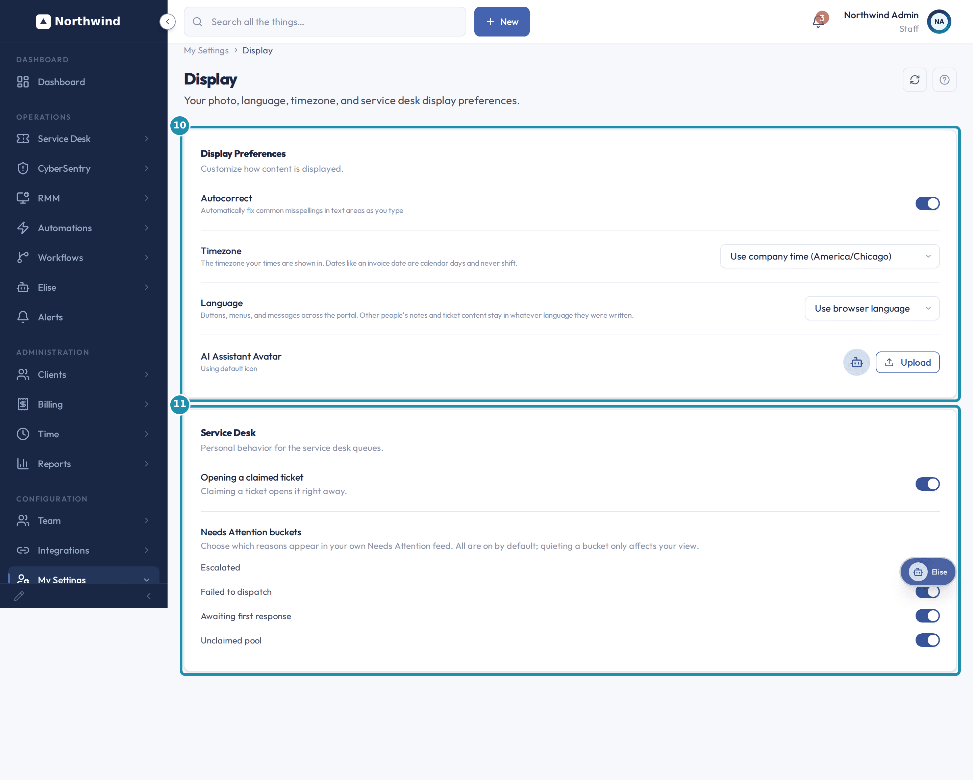The height and width of the screenshot is (780, 973).
Task: Open the Clients menu item
Action: [x=83, y=375]
